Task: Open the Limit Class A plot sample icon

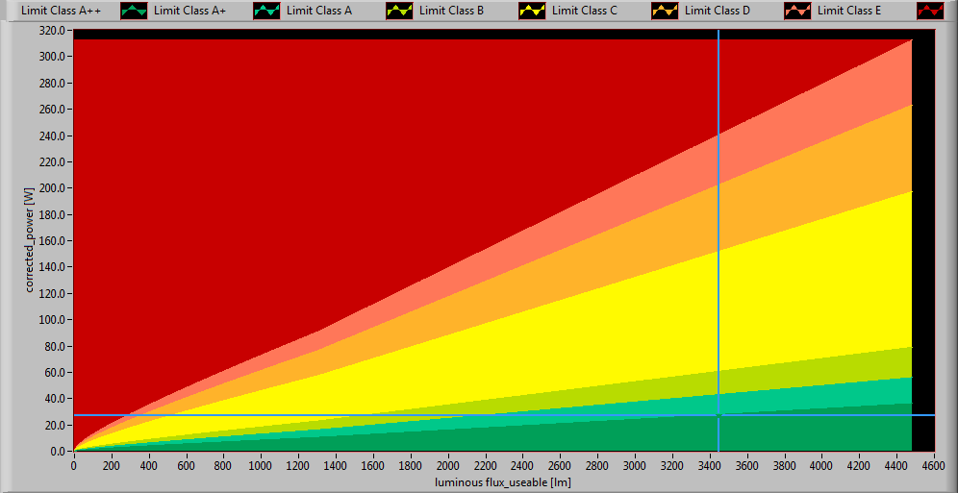Action: pos(399,12)
